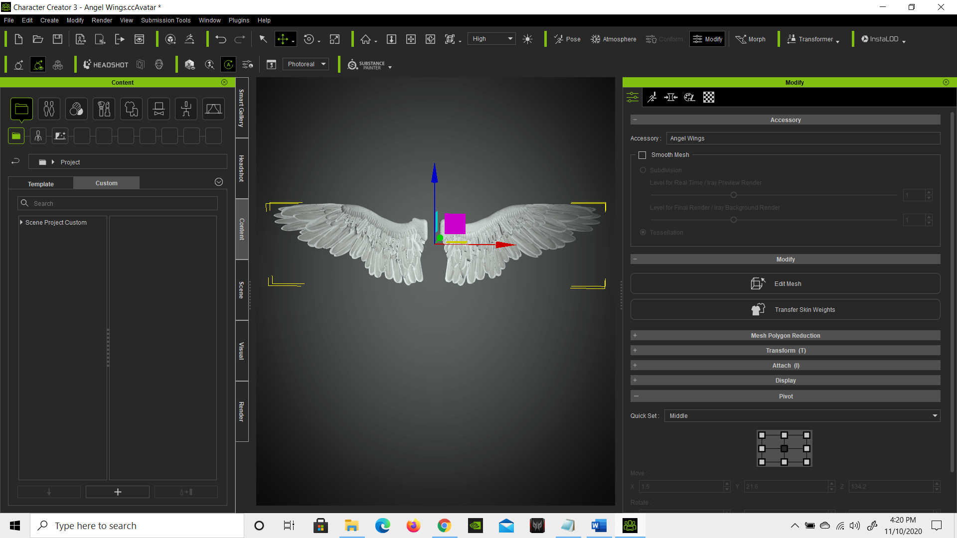Image resolution: width=957 pixels, height=538 pixels.
Task: Launch the Substance Painter icon
Action: pyautogui.click(x=366, y=65)
